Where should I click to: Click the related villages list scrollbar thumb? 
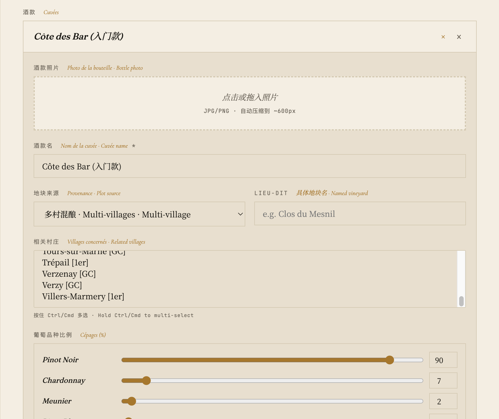(x=461, y=301)
